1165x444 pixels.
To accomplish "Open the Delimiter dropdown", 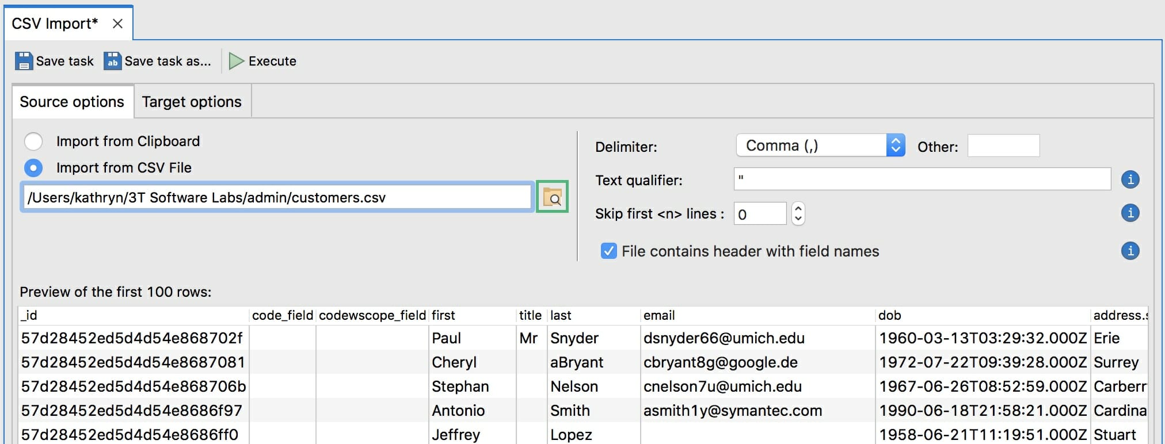I will [820, 146].
